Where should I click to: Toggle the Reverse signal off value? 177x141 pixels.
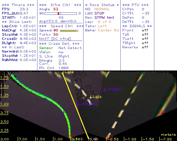(x=145, y=47)
